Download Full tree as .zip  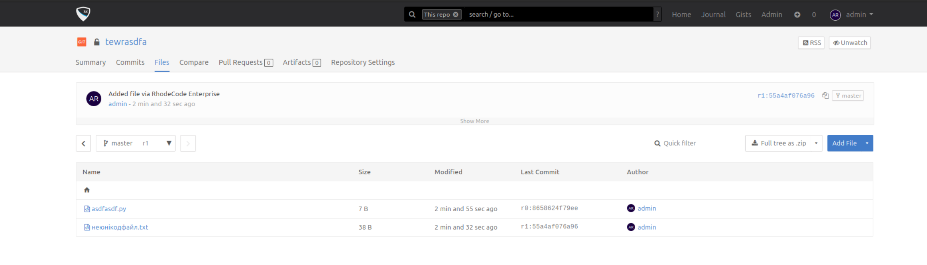(778, 143)
